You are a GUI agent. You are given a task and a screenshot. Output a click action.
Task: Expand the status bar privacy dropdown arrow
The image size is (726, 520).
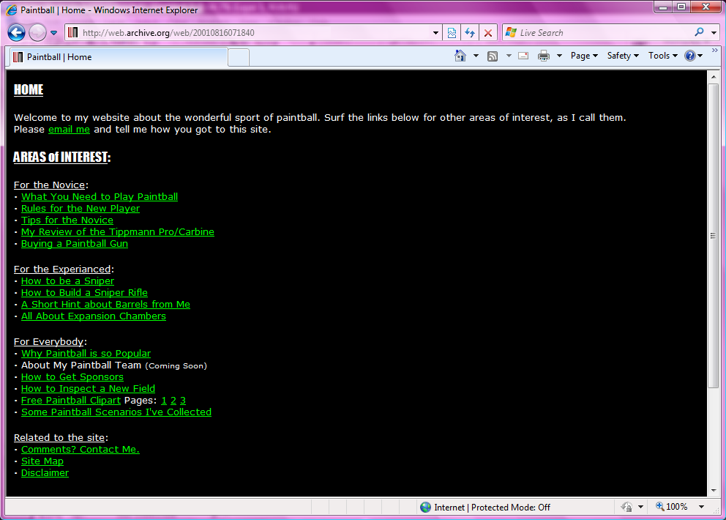point(641,507)
